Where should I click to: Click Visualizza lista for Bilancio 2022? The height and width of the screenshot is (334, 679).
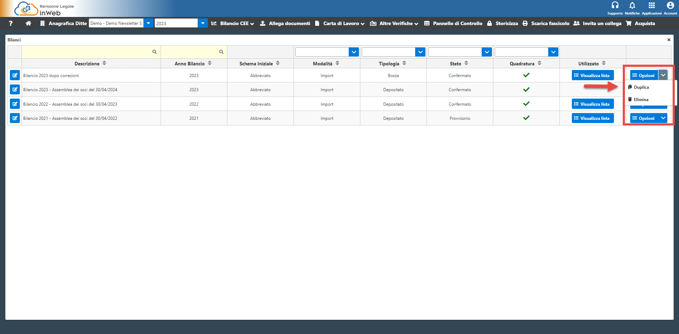(x=593, y=104)
